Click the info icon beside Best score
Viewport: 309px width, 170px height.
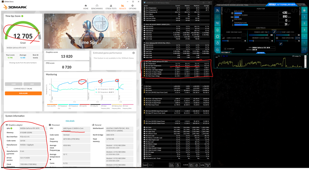point(38,55)
